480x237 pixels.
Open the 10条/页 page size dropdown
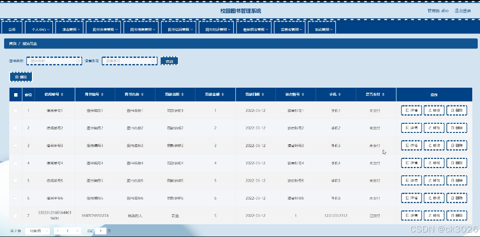37,231
